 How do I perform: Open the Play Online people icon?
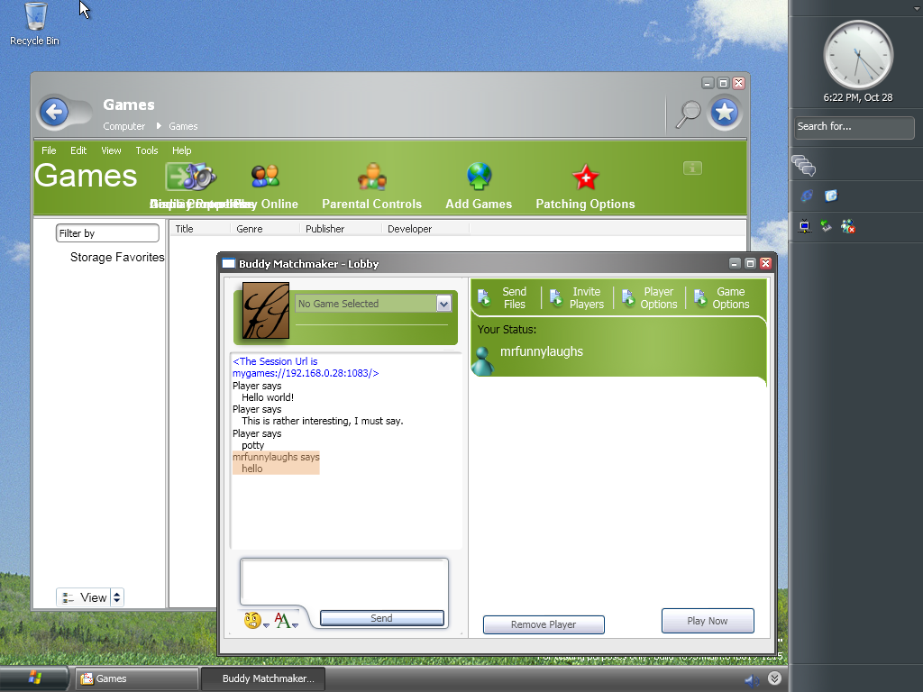[266, 176]
